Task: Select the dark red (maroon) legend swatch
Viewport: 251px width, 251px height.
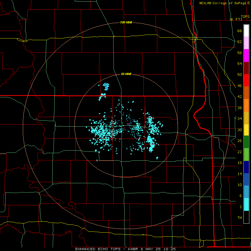Action: [246, 68]
